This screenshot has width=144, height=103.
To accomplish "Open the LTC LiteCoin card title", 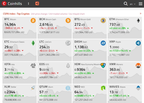I will pyautogui.click(x=45, y=42).
